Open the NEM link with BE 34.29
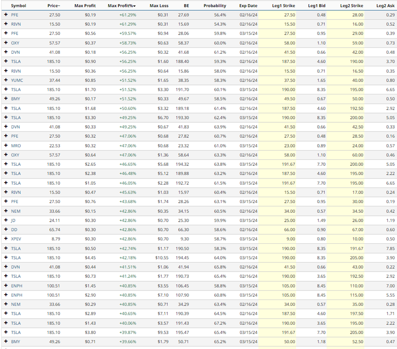The height and width of the screenshot is (349, 397). pos(16,304)
